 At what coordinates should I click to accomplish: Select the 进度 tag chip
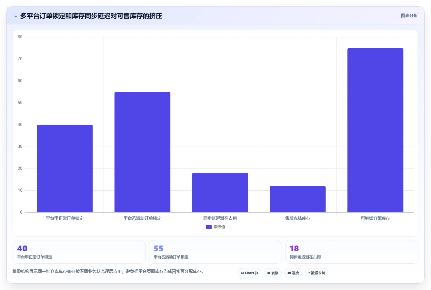(x=293, y=273)
